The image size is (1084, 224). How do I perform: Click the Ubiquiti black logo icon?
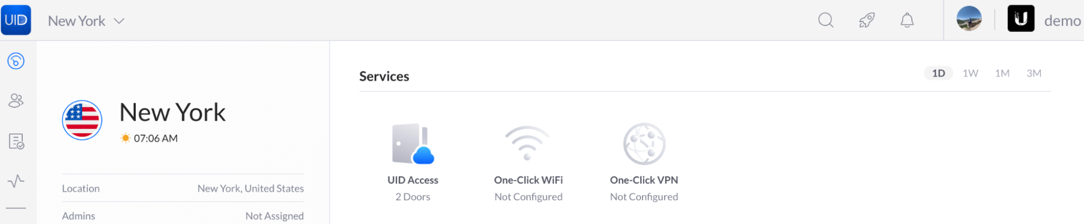tap(1020, 19)
